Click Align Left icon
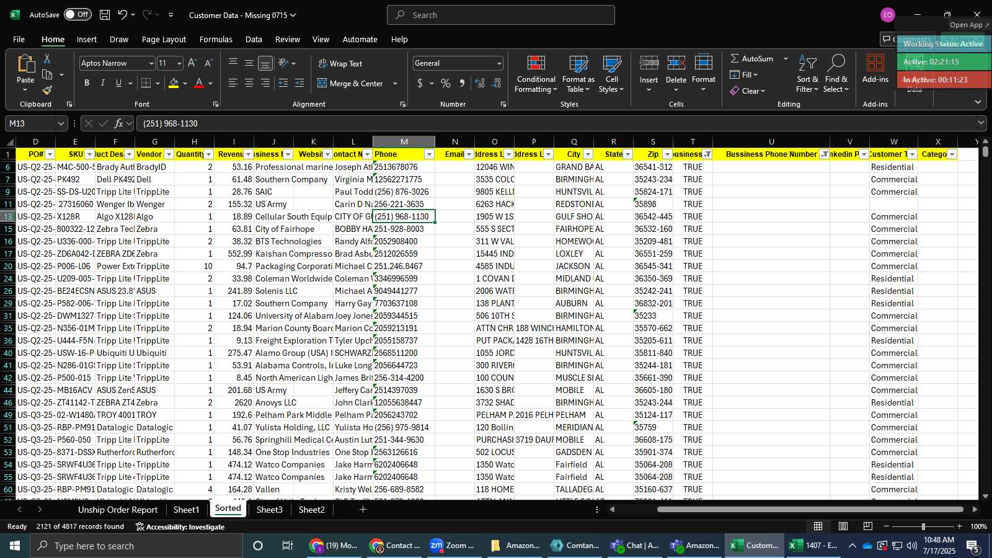The image size is (992, 558). [x=233, y=83]
